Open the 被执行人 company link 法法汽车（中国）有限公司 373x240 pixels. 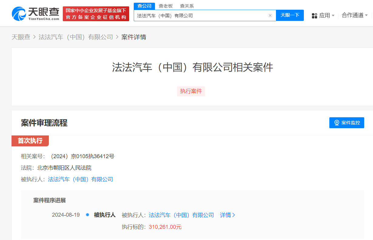80,179
